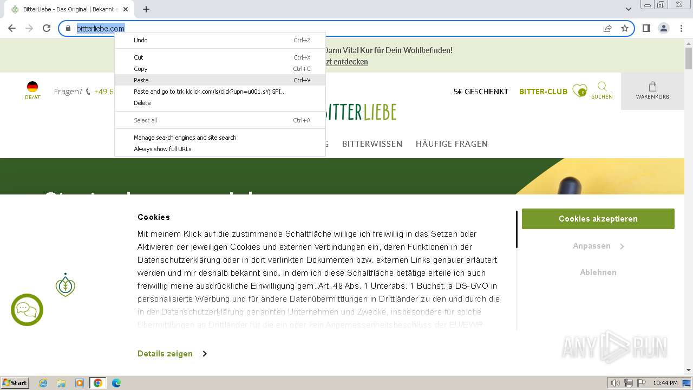Open network status tray icon
This screenshot has width=693, height=390.
(629, 383)
